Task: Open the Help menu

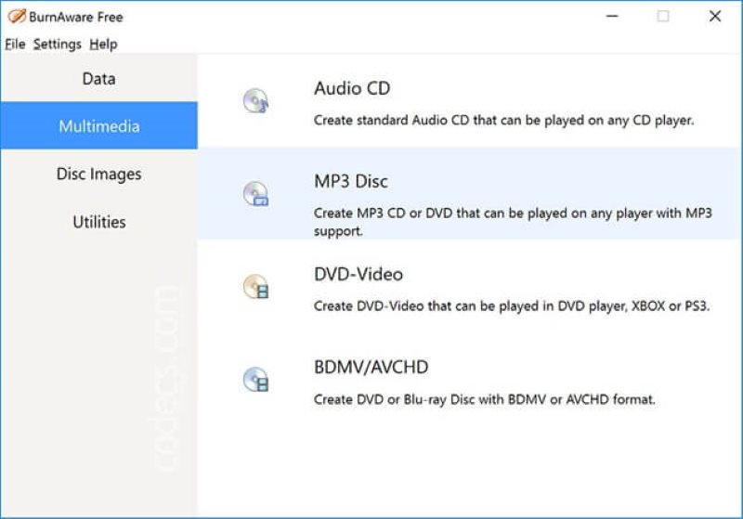Action: (x=103, y=44)
